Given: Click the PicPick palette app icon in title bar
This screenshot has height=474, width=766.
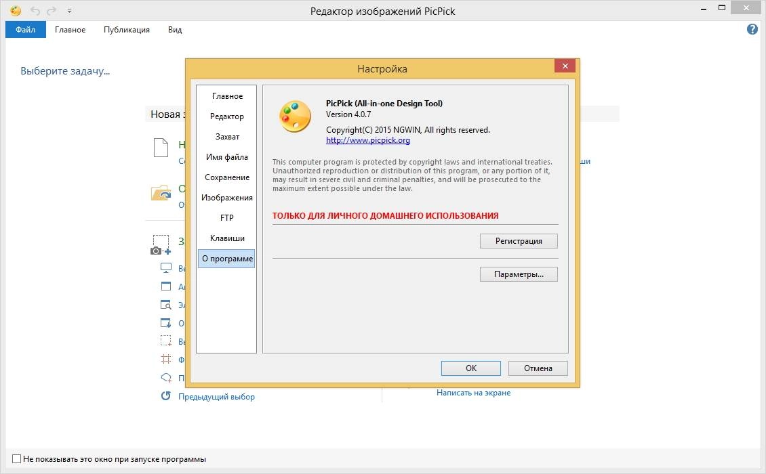Looking at the screenshot, I should coord(16,10).
